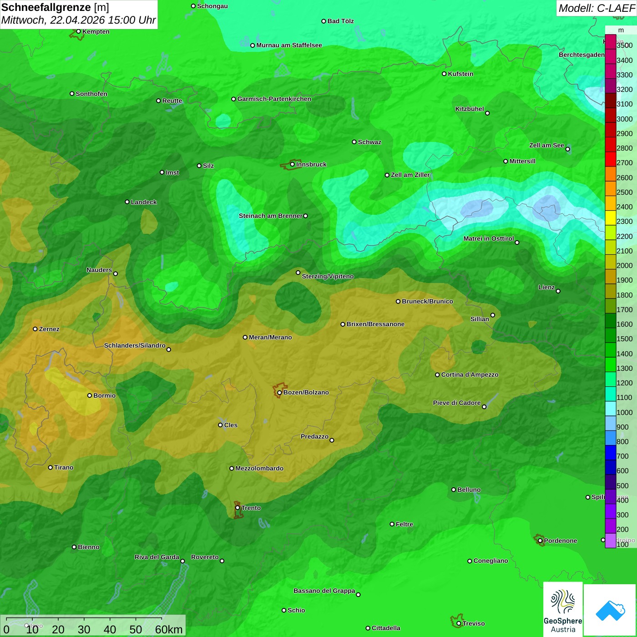Image resolution: width=637 pixels, height=637 pixels.
Task: Click the Pordenone city marker dot
Action: (x=540, y=541)
